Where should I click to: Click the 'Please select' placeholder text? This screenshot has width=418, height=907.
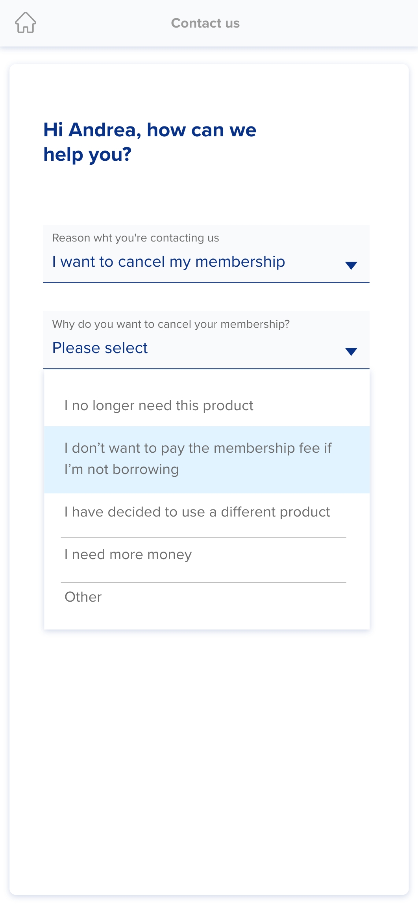[x=100, y=348]
